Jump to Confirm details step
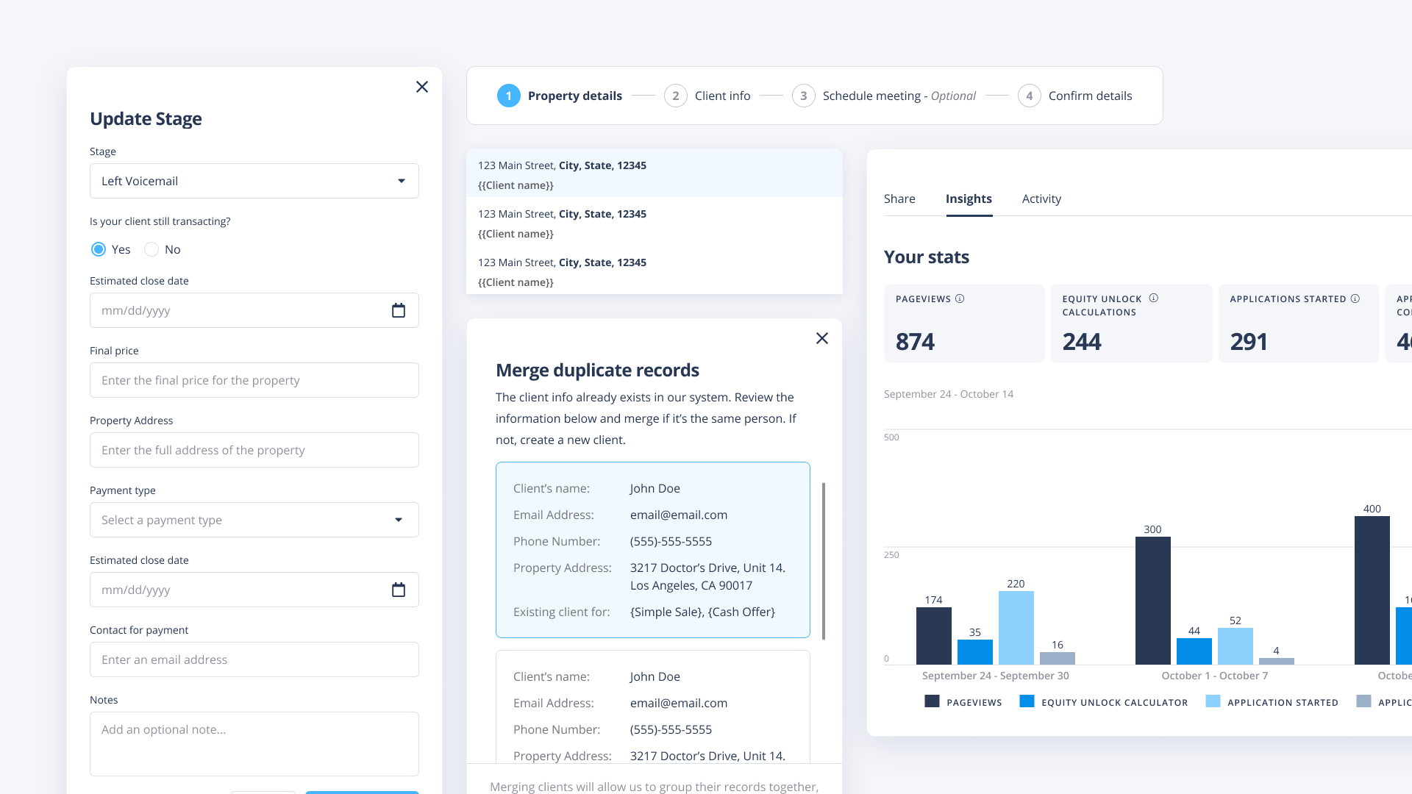This screenshot has width=1412, height=794. 1089,96
